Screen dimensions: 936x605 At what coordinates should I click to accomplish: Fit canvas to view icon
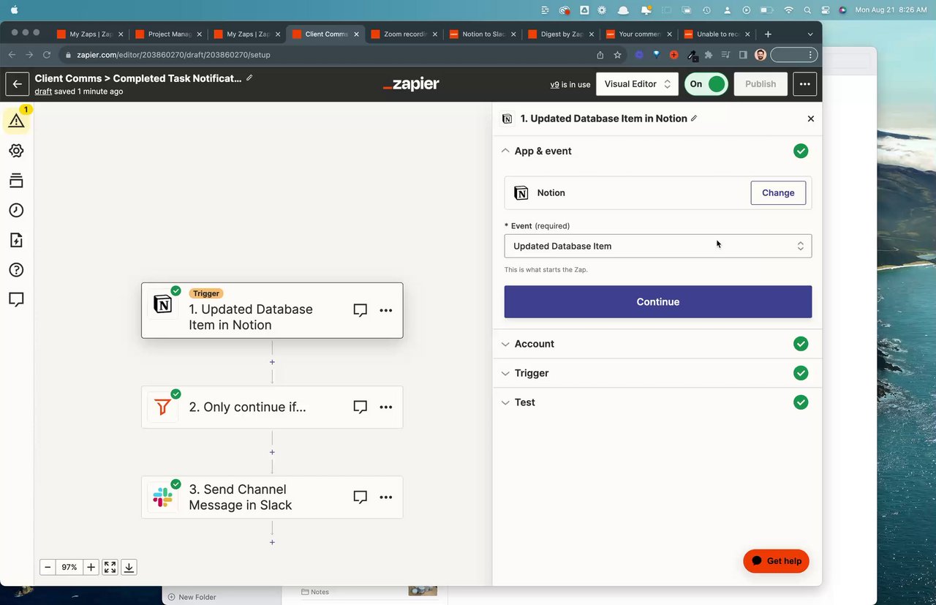[110, 567]
